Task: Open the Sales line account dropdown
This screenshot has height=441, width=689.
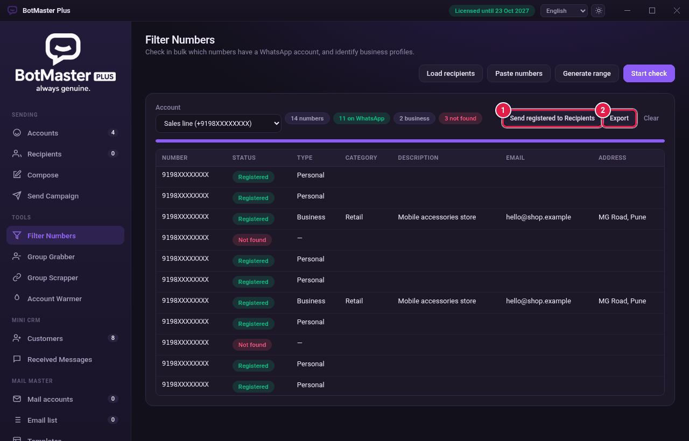Action: (219, 123)
